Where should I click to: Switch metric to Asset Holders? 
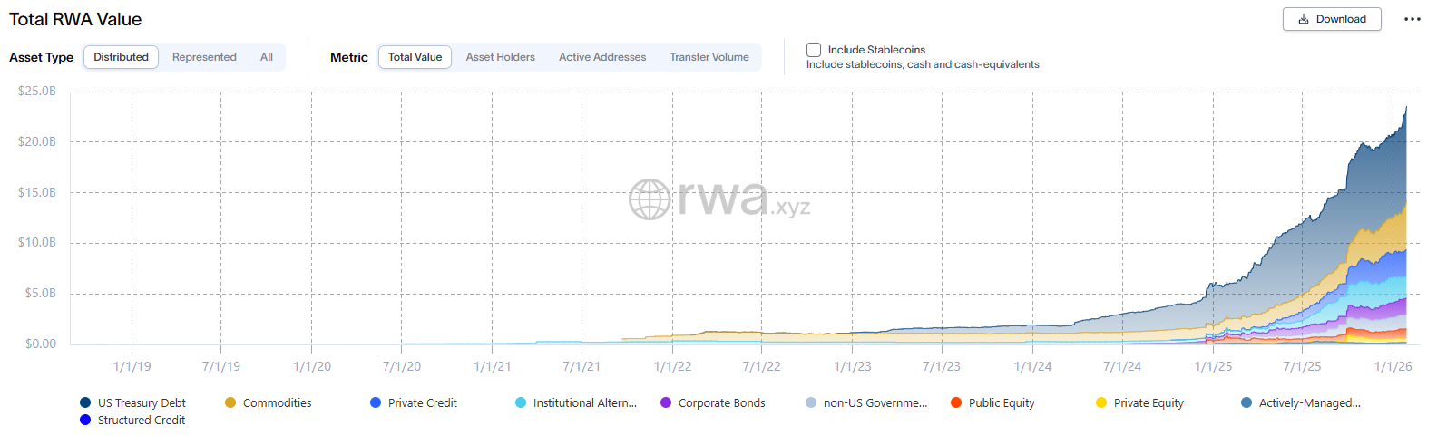coord(500,57)
